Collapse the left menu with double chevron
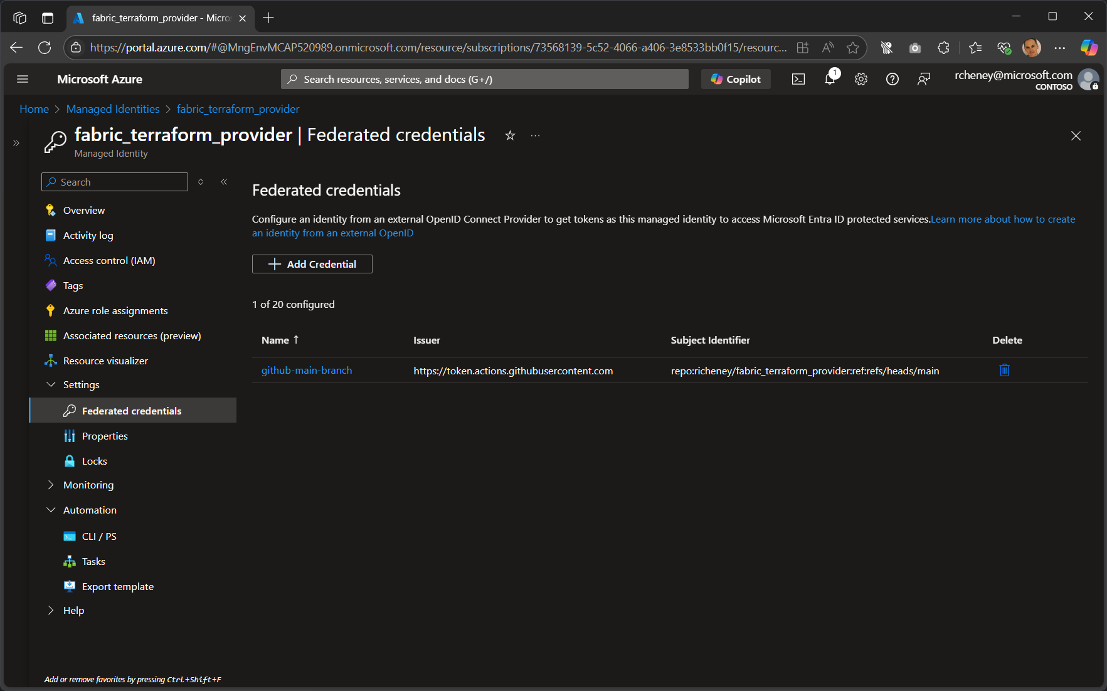Image resolution: width=1107 pixels, height=691 pixels. (224, 181)
